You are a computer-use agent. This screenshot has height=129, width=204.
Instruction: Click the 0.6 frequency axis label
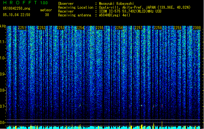pos(3,123)
